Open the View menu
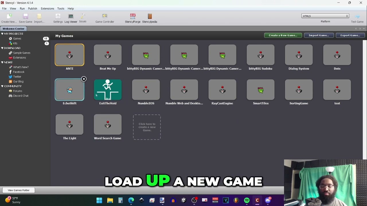Image resolution: width=367 pixels, height=206 pixels. pyautogui.click(x=13, y=9)
